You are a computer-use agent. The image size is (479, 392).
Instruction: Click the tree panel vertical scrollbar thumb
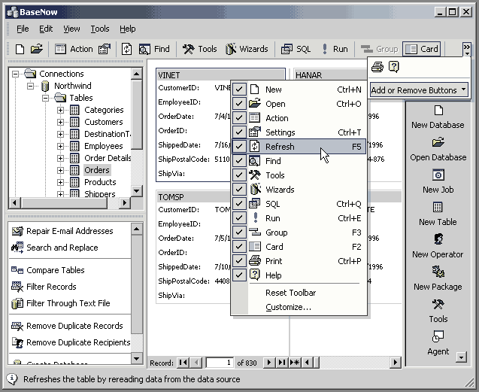(x=137, y=114)
